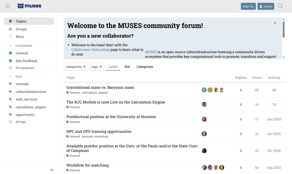Open the categories filter dropdown
Viewport: 292px width, 174px height.
[76, 67]
